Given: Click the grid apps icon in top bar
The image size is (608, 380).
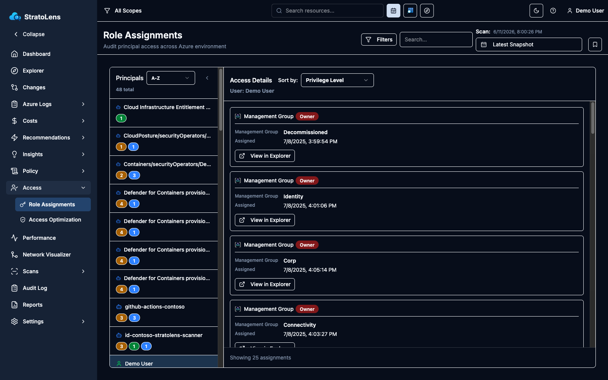Looking at the screenshot, I should coord(410,11).
